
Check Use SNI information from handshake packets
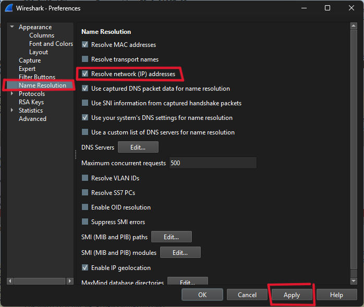pyautogui.click(x=85, y=103)
